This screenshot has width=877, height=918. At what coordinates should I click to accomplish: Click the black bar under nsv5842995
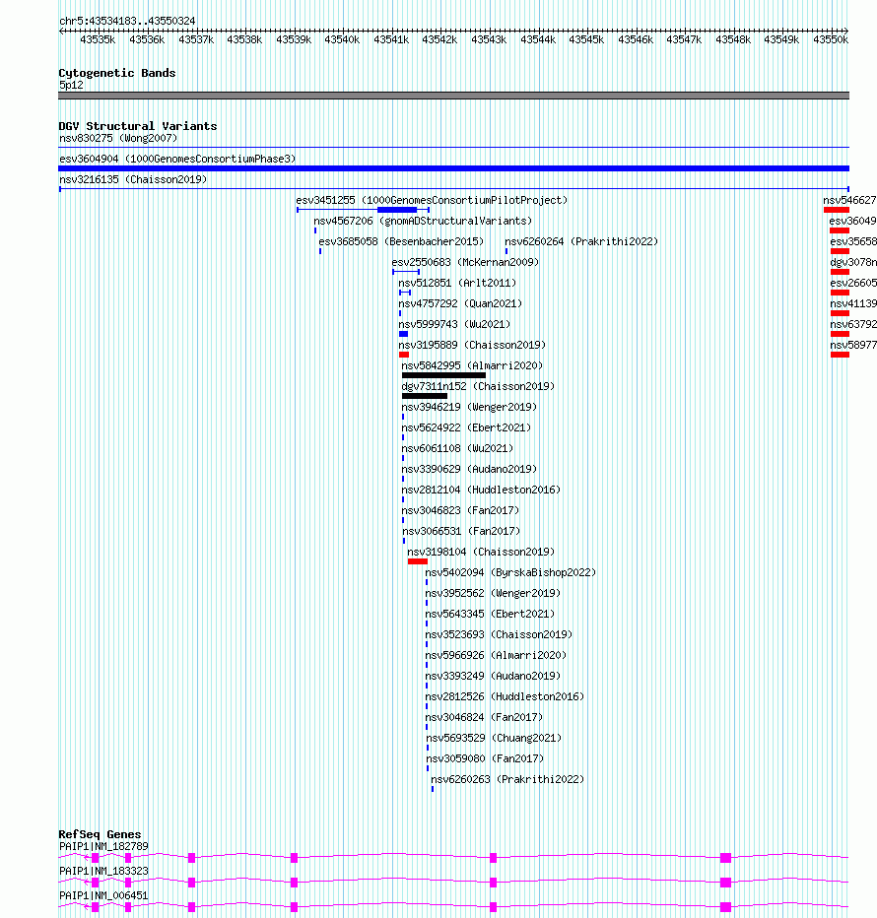[x=443, y=375]
